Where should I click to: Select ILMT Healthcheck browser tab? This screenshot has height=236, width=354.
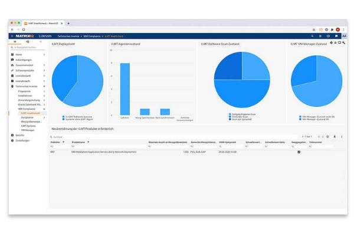pyautogui.click(x=43, y=23)
